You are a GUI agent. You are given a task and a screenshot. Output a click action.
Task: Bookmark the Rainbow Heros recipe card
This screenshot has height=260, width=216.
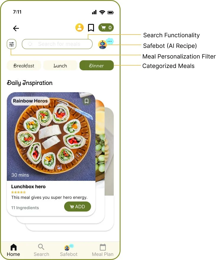pos(87,101)
